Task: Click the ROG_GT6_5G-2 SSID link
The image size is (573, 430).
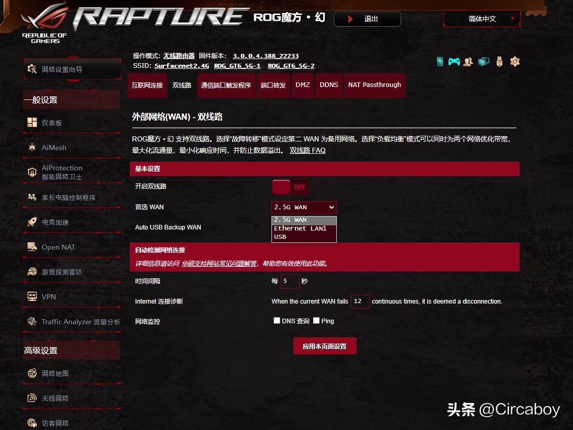Action: [x=291, y=66]
